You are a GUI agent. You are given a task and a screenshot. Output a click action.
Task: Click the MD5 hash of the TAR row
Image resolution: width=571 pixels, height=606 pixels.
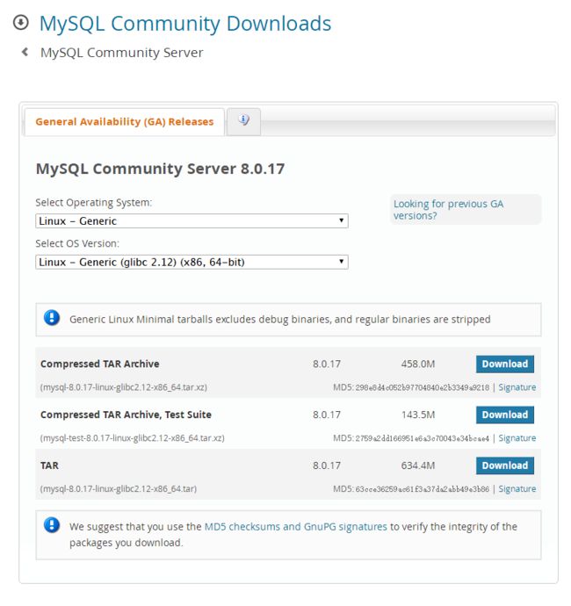tap(423, 489)
